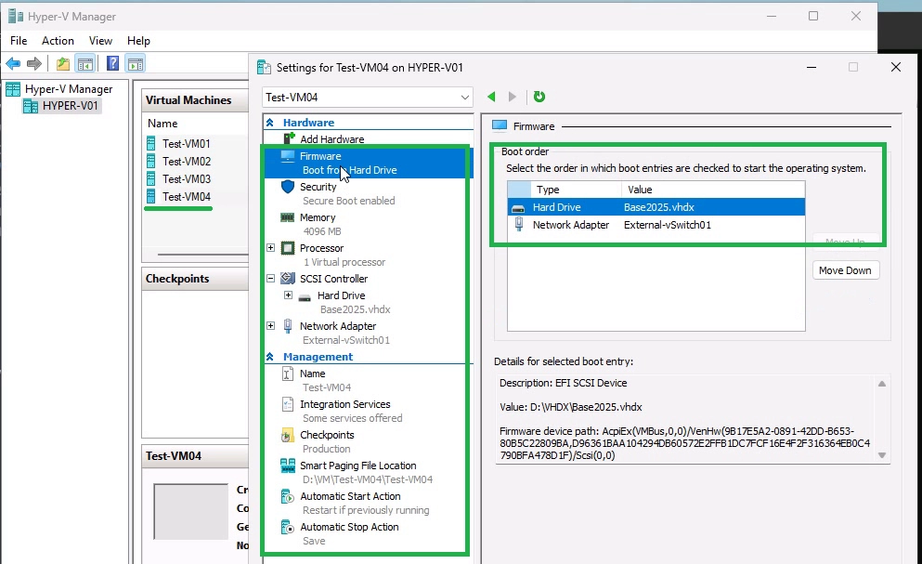Select Smart Paging File Location entry

(368, 473)
